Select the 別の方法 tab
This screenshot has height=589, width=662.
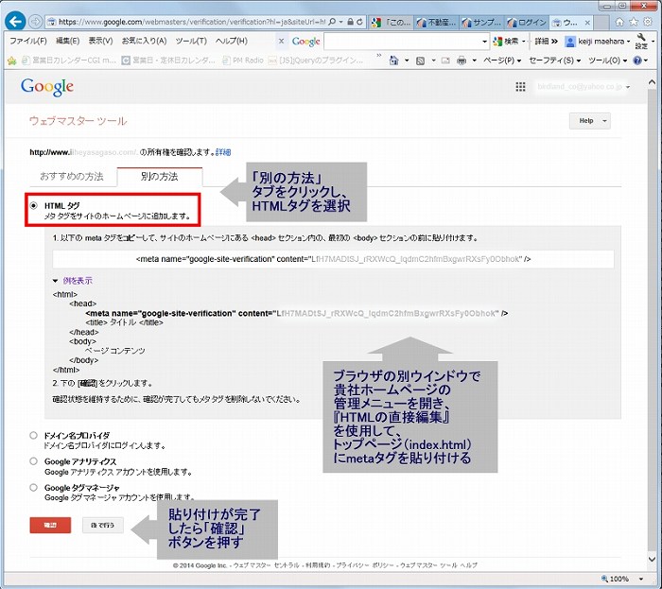[160, 177]
